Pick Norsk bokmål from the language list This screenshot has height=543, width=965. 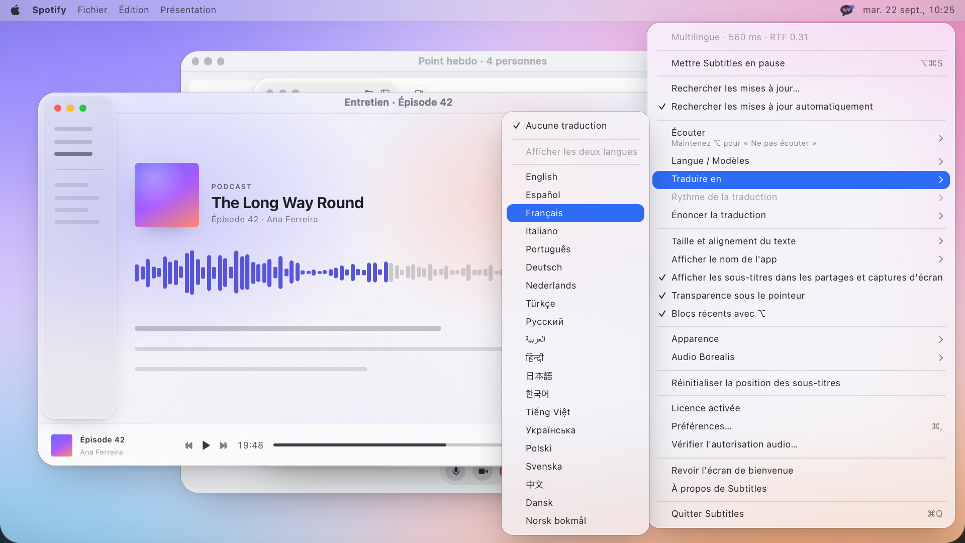click(x=575, y=521)
